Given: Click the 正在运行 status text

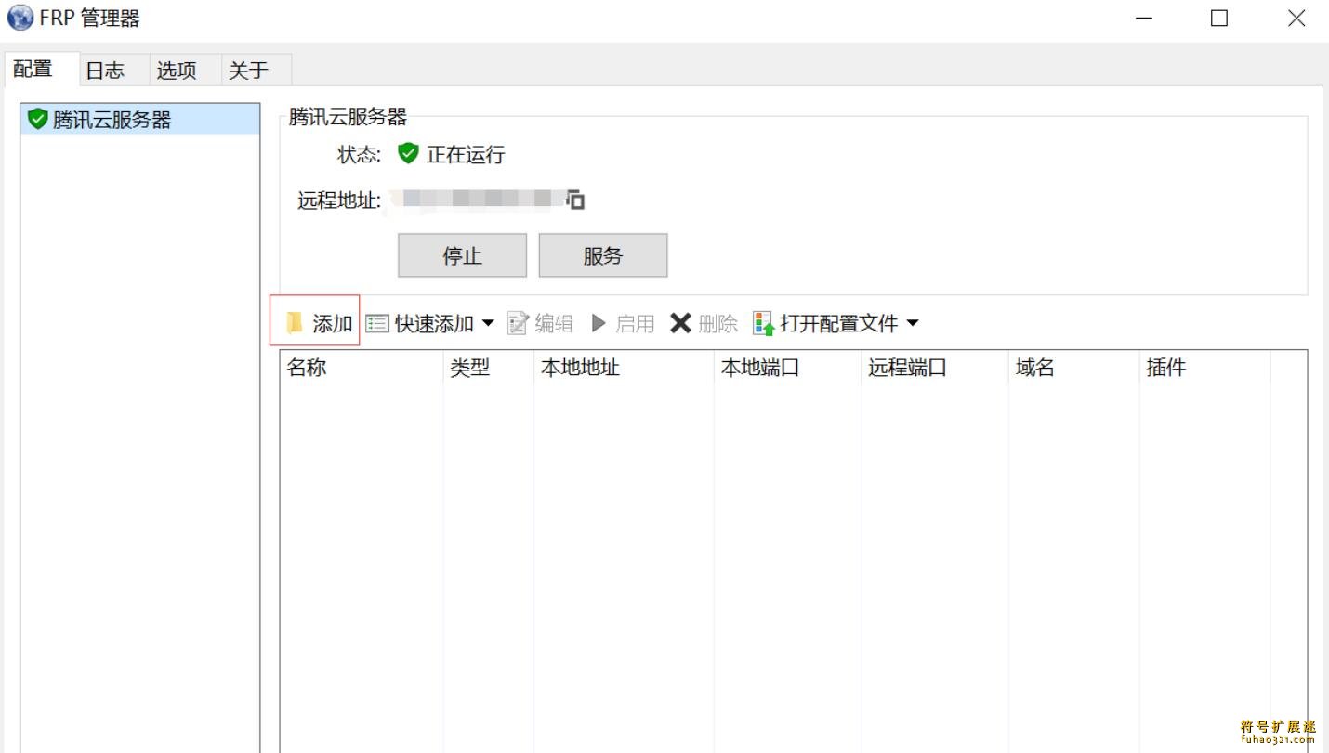Looking at the screenshot, I should click(x=466, y=154).
